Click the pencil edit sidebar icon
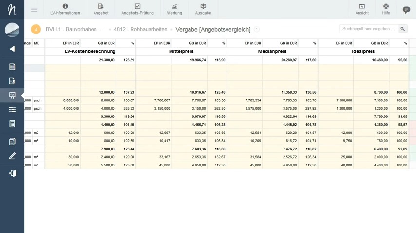The width and height of the screenshot is (416, 233). click(12, 156)
